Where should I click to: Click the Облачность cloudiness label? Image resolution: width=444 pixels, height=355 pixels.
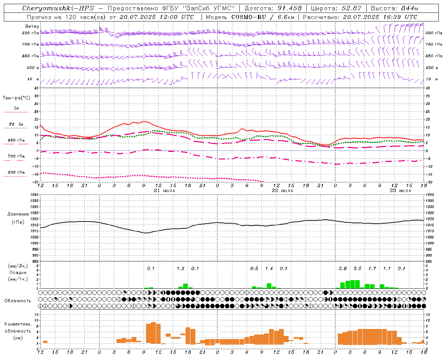tap(18, 301)
